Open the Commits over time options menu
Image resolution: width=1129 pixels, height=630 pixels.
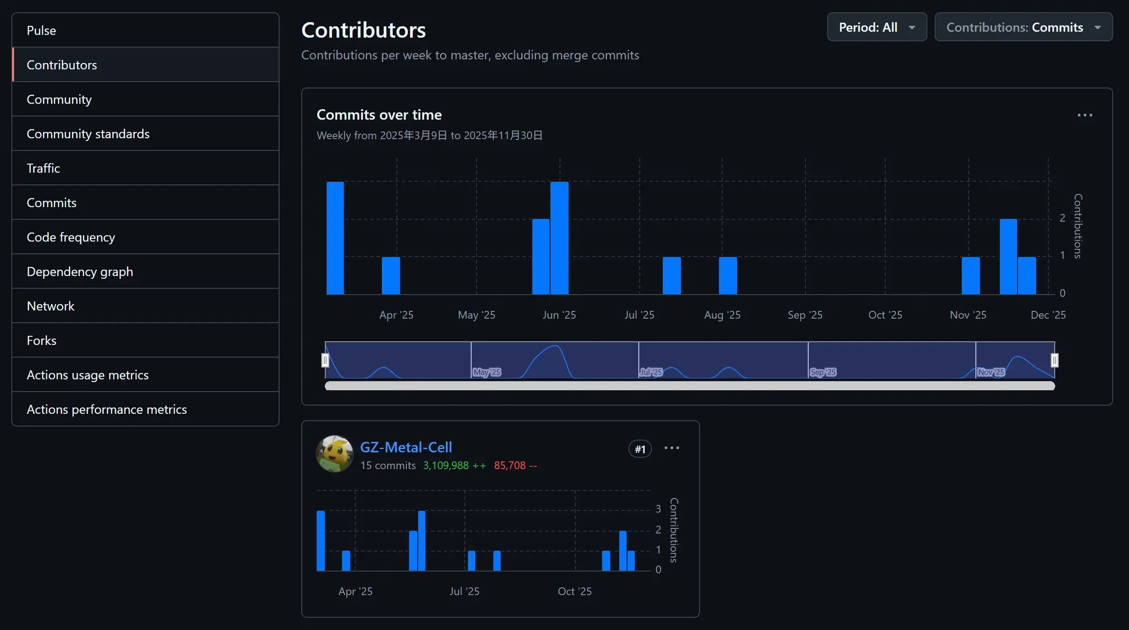[1085, 115]
